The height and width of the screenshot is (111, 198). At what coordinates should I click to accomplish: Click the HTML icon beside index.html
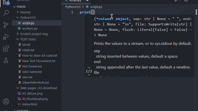pyautogui.click(x=19, y=104)
